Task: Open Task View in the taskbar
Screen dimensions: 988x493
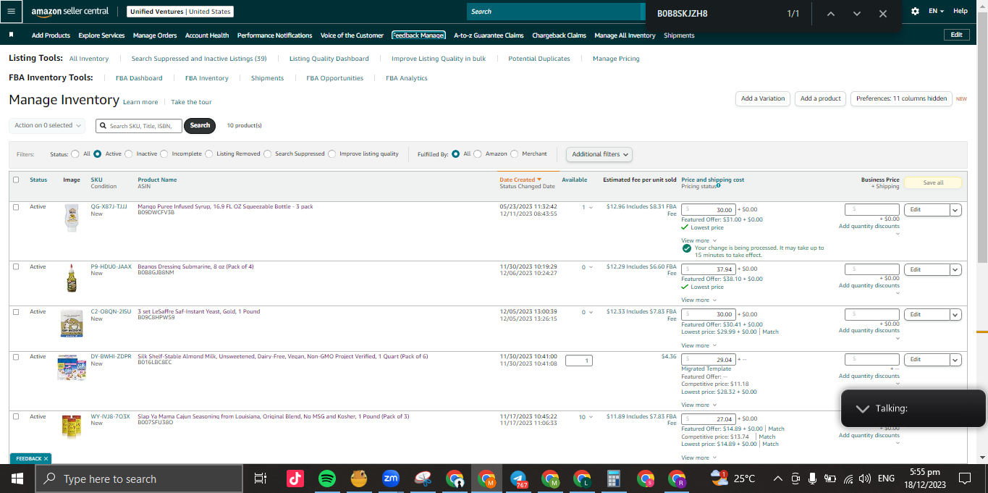Action: (x=261, y=479)
